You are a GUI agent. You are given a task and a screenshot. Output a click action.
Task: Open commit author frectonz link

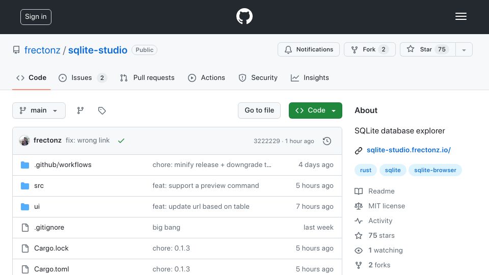(47, 141)
